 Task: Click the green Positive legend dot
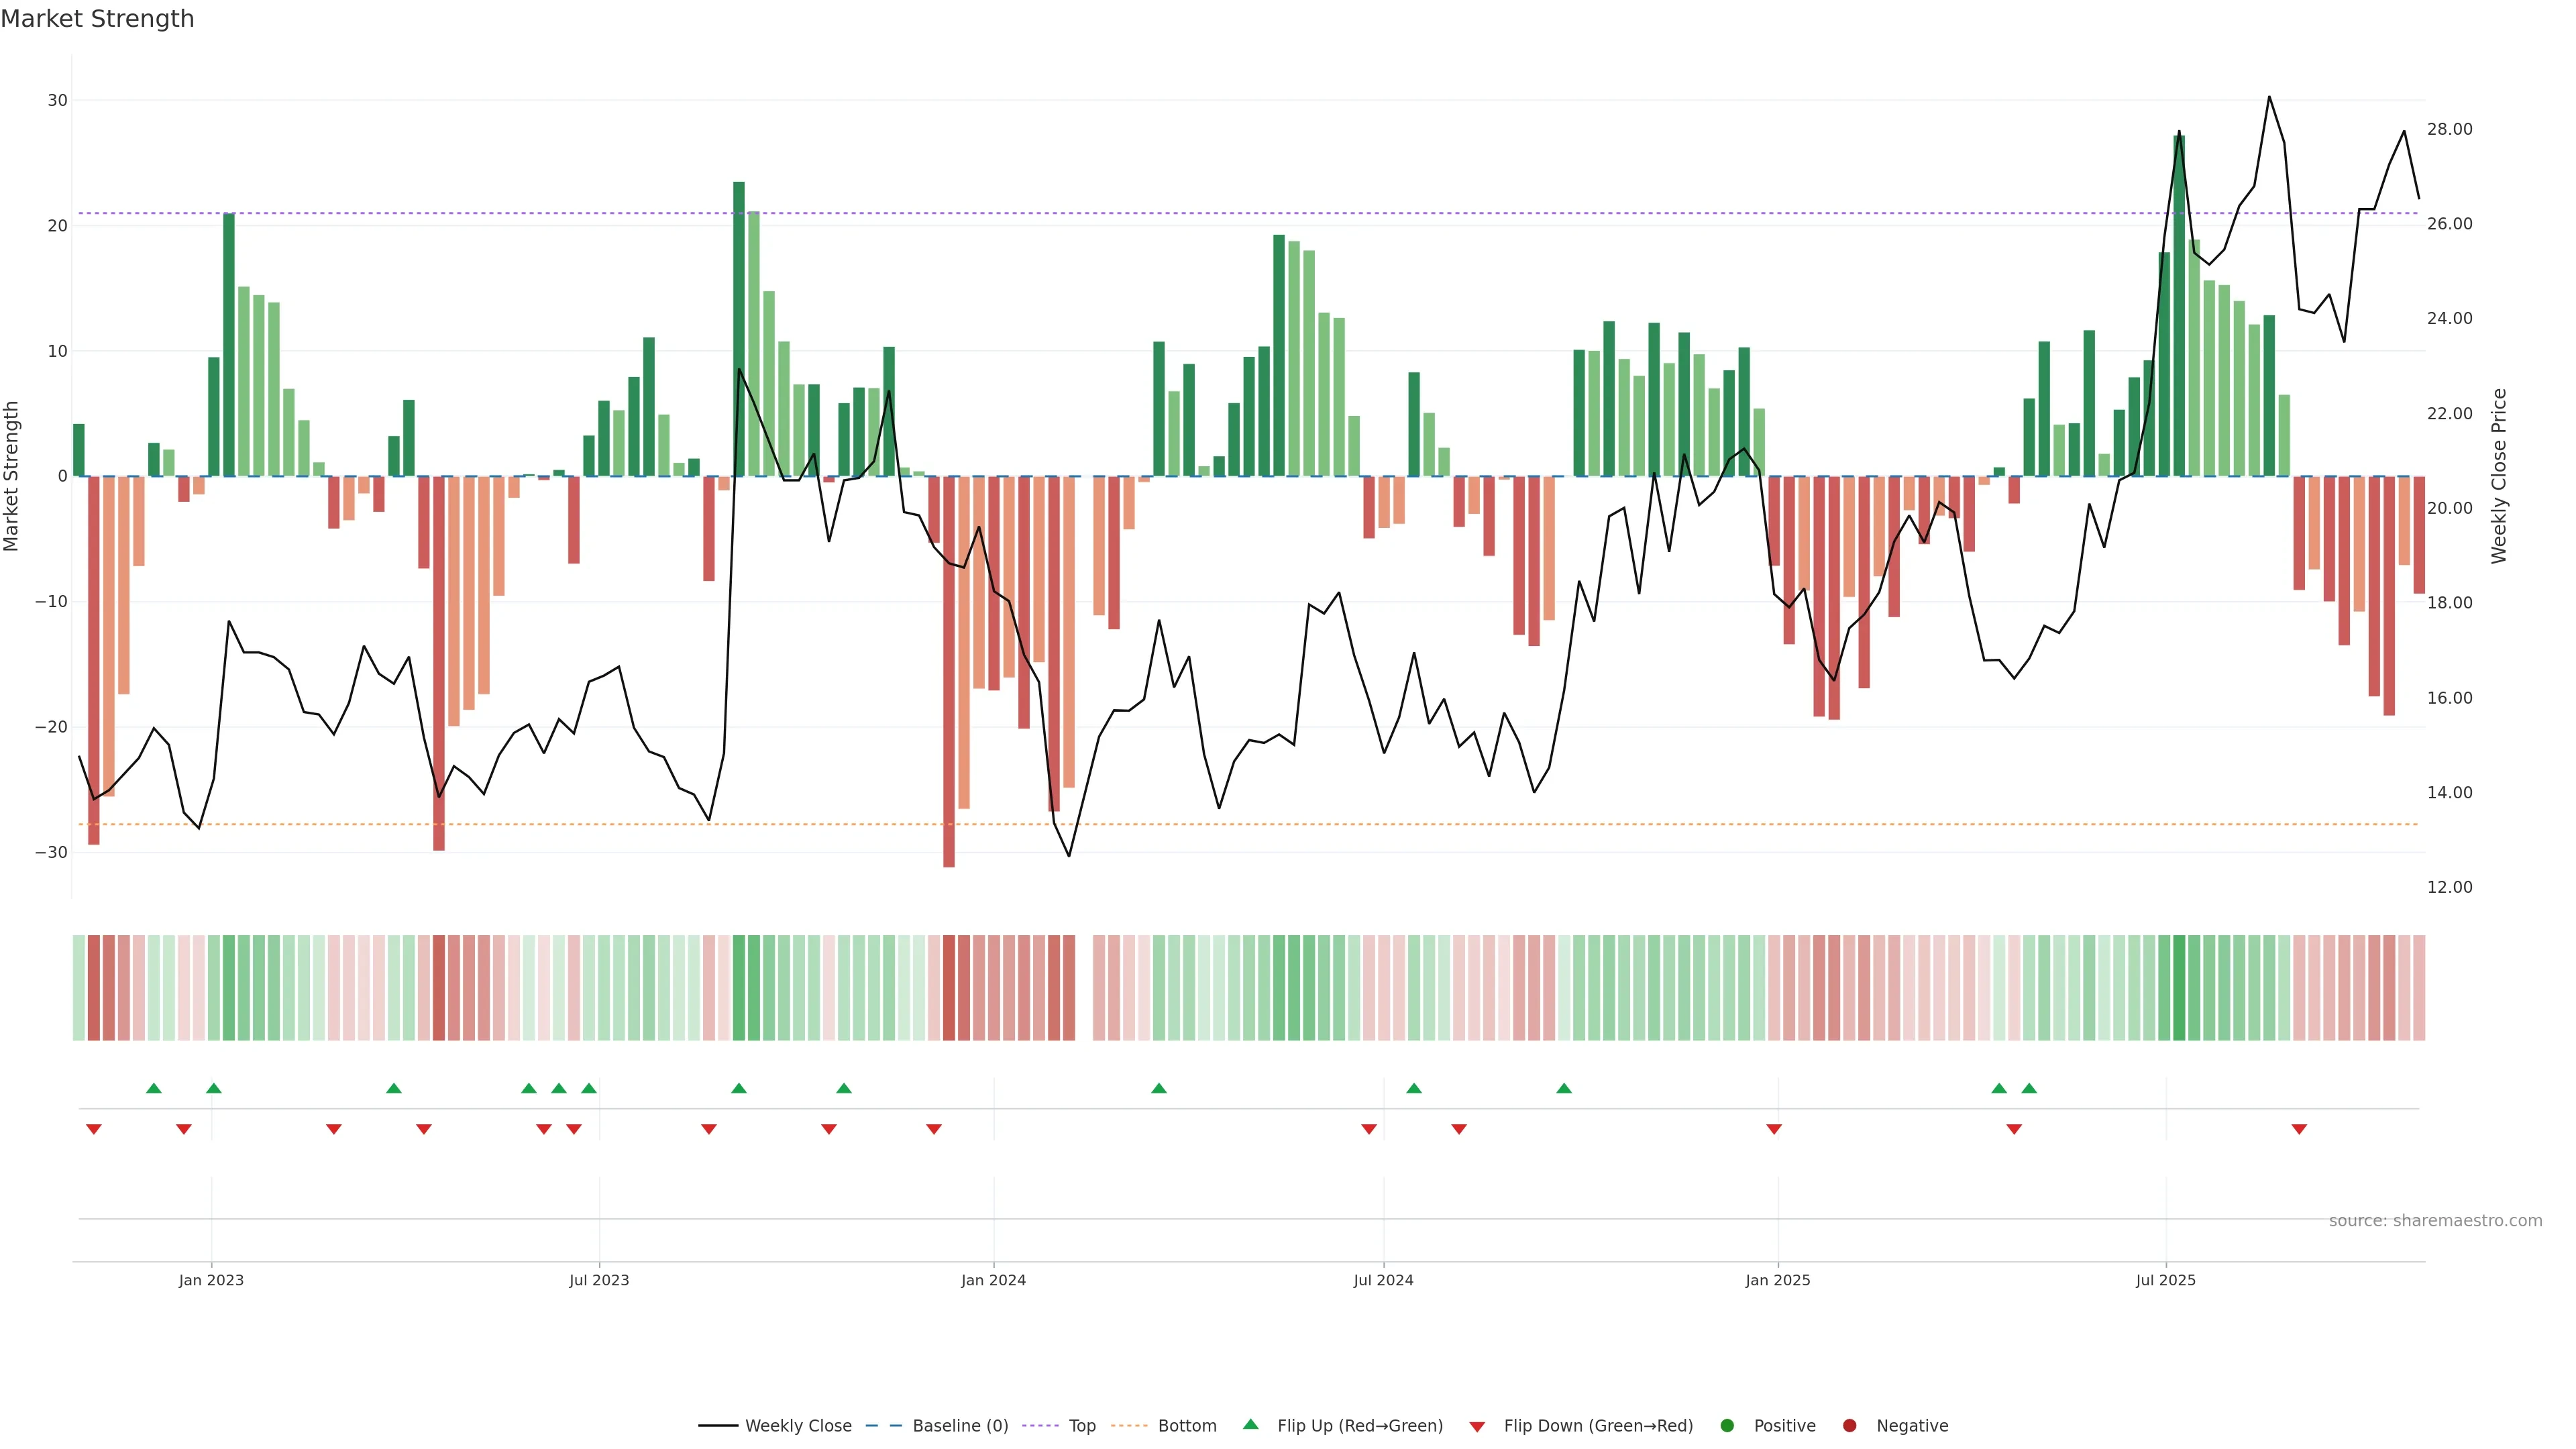tap(1727, 1425)
